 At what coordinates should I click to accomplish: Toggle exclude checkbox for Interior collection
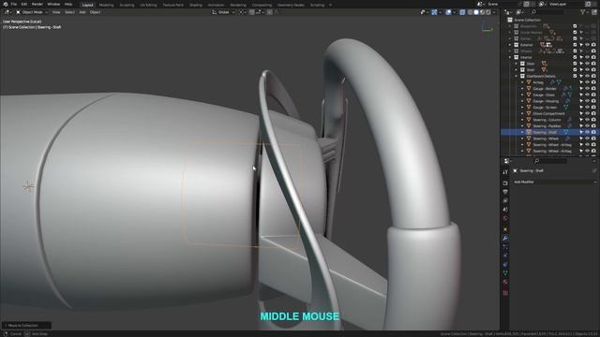[575, 57]
